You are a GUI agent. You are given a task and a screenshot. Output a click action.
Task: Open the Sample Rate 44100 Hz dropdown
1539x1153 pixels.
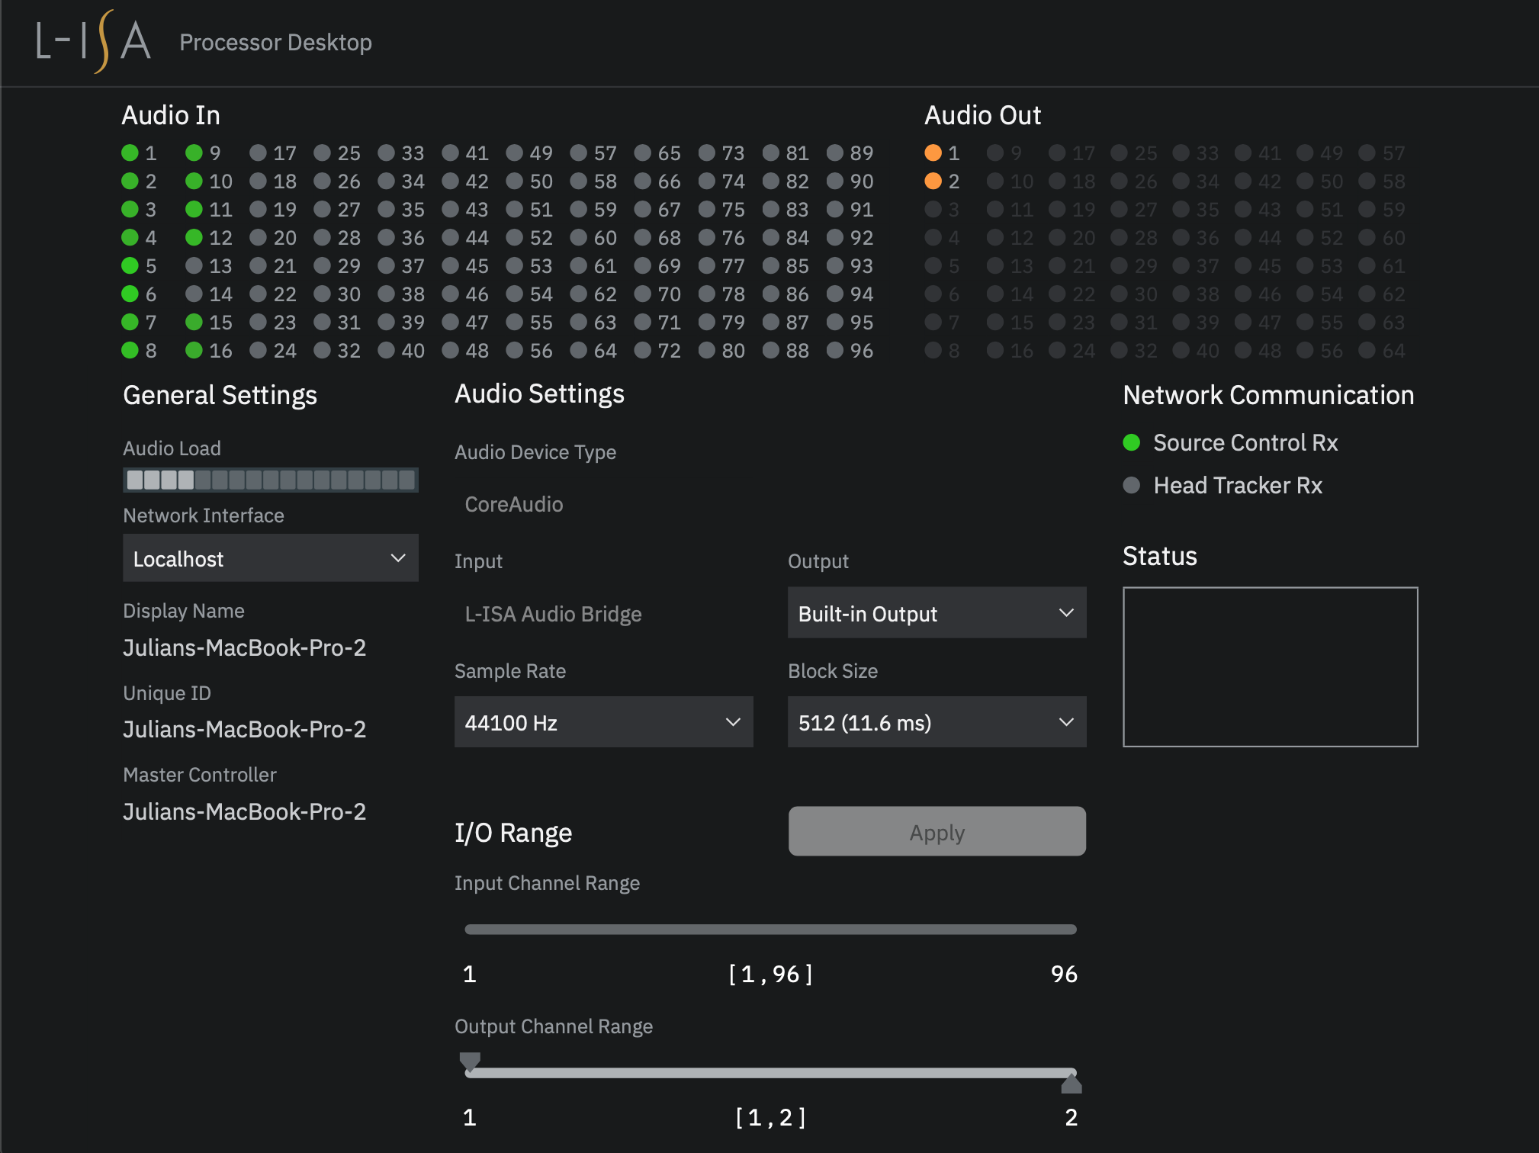coord(603,722)
